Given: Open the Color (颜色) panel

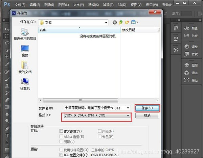Looking at the screenshot, I should tap(191, 28).
